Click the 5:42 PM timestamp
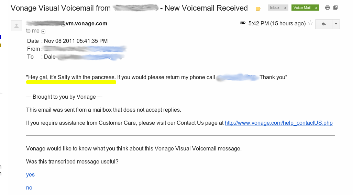This screenshot has height=195, width=353. pyautogui.click(x=277, y=24)
